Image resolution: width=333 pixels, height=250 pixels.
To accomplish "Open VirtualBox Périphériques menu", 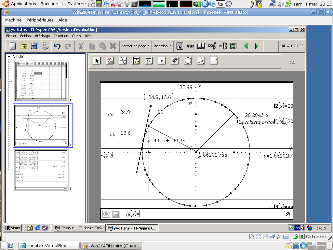I will (40, 20).
